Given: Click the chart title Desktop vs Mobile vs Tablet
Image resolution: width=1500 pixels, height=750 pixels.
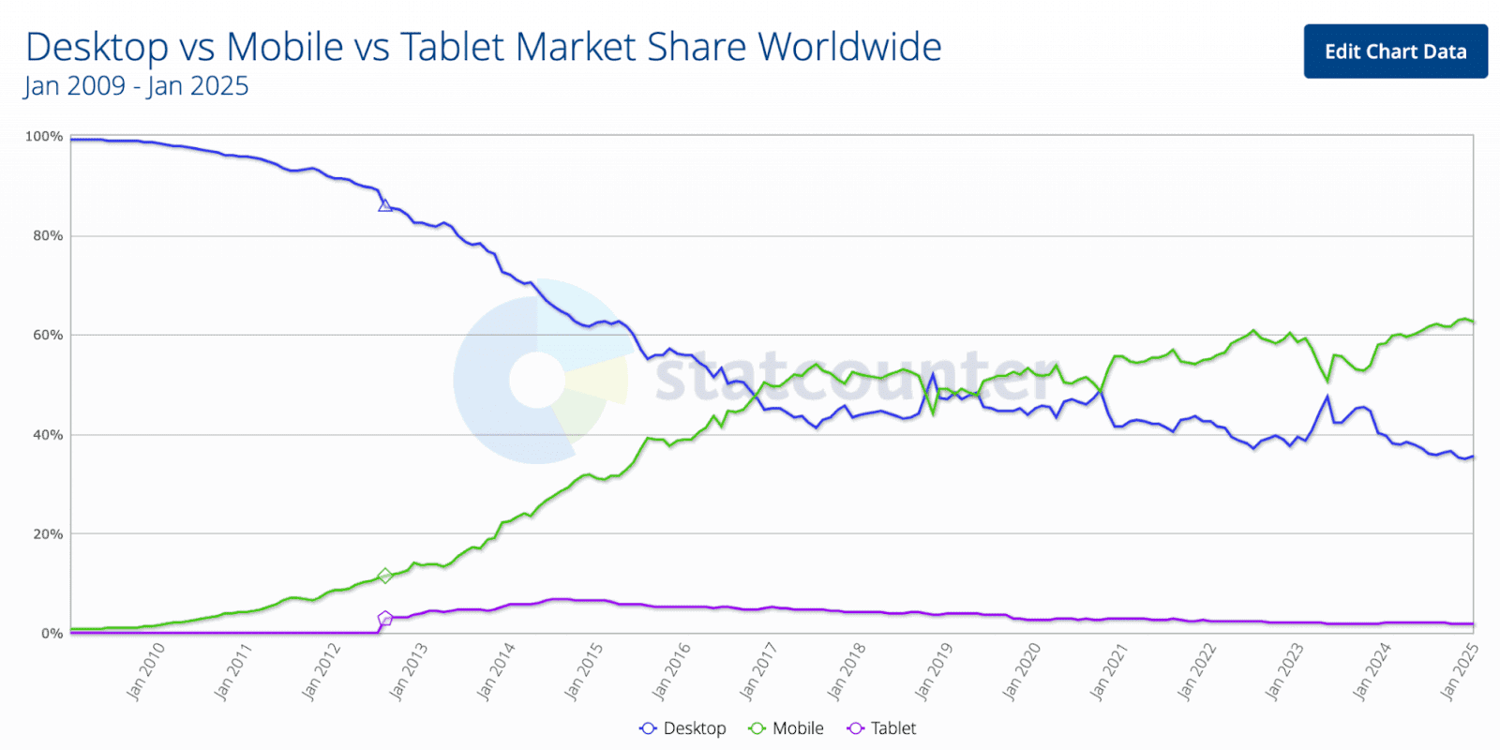Looking at the screenshot, I should [x=484, y=46].
